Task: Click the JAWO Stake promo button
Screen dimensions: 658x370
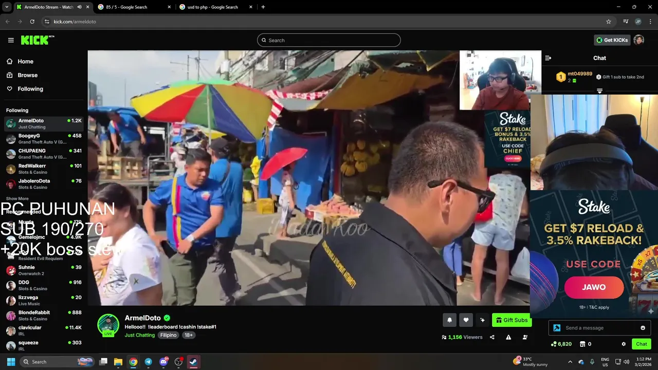Action: click(594, 287)
